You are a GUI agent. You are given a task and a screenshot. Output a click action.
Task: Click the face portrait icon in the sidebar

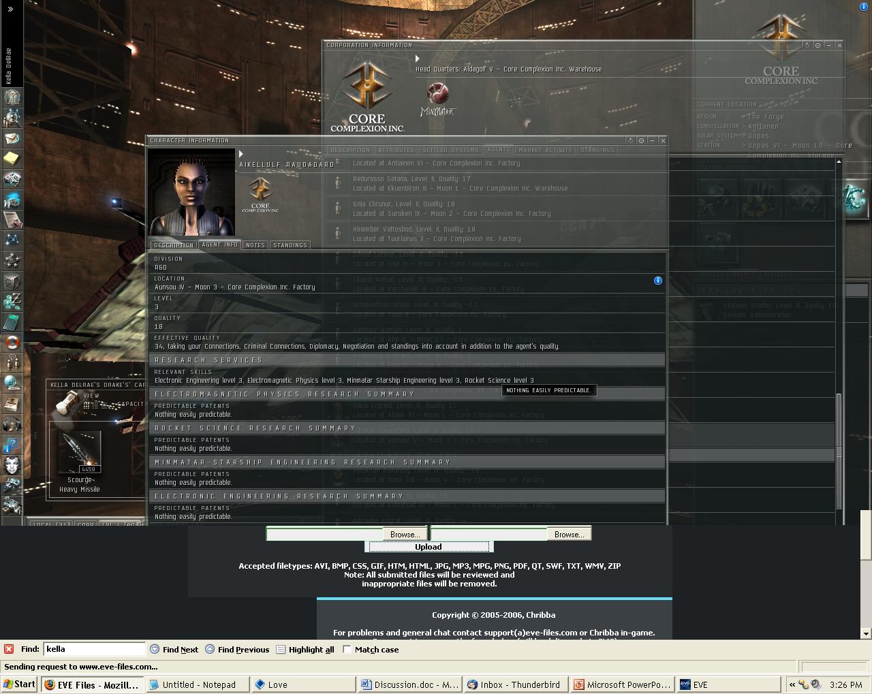[x=12, y=464]
